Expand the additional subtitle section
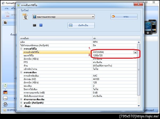Screen dimensions: 160x119 pyautogui.click(x=21, y=99)
